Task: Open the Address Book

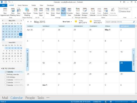Action: [125, 12]
